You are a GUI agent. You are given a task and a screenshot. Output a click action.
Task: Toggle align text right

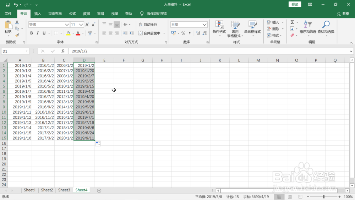(x=117, y=33)
